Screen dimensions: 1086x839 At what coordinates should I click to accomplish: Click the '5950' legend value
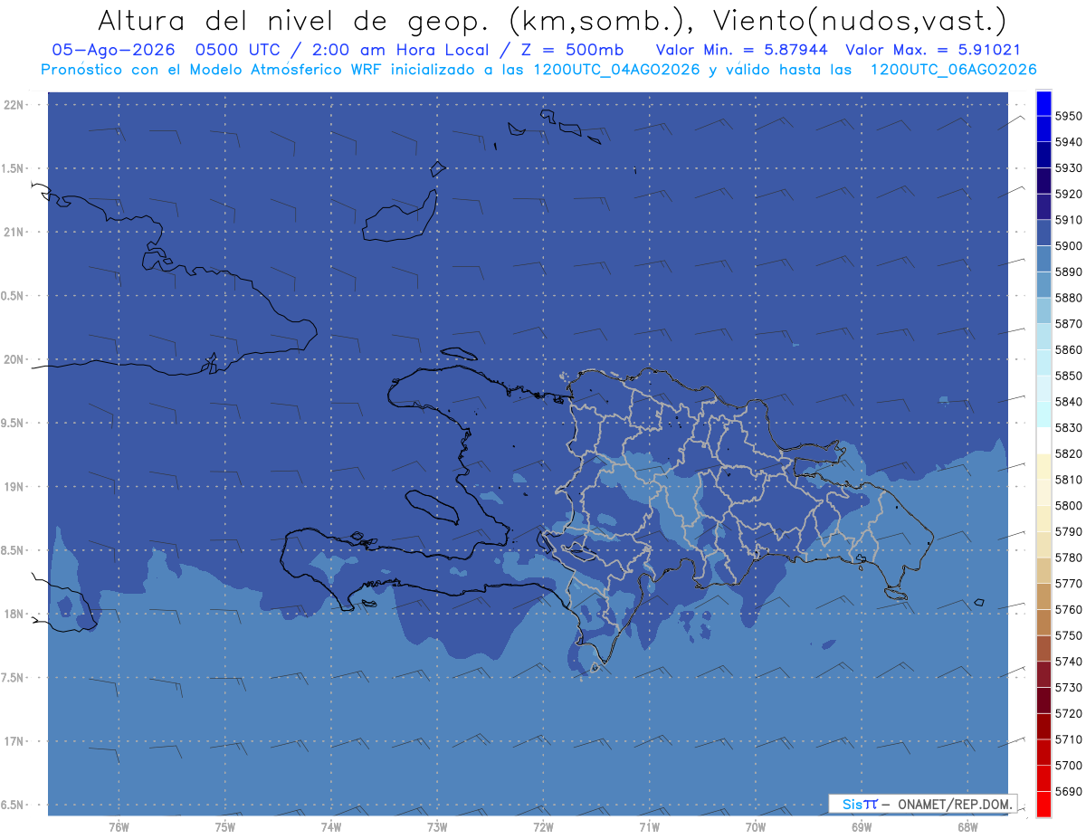pos(1068,116)
